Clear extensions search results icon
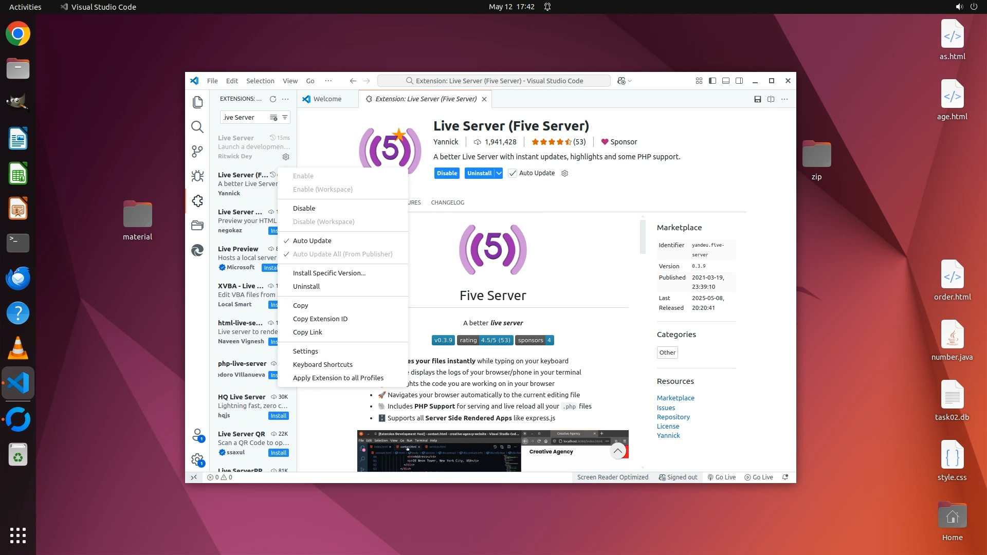 tap(273, 117)
